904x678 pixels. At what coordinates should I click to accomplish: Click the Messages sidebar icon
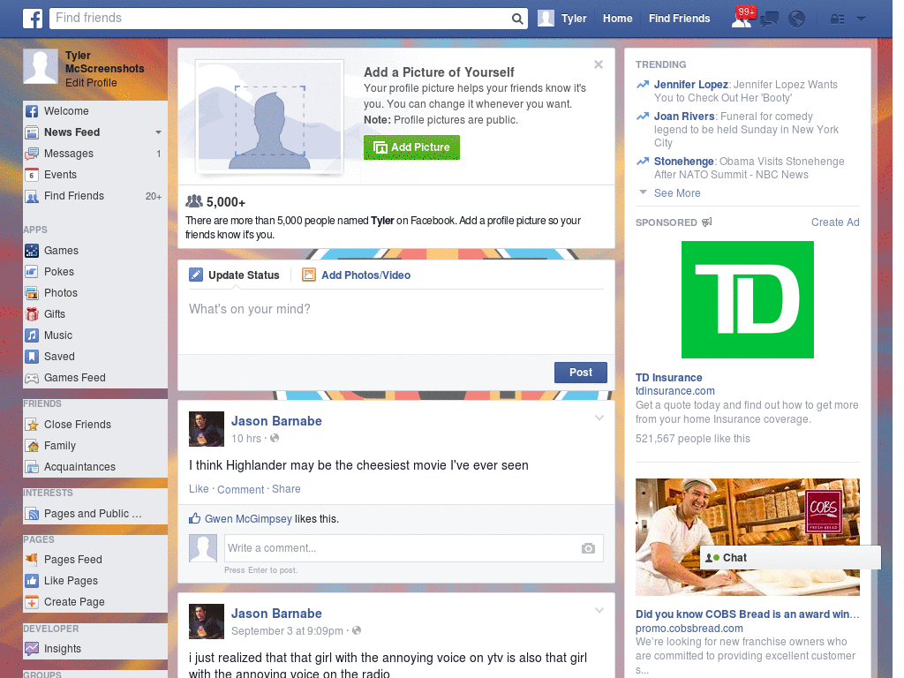[x=32, y=154]
